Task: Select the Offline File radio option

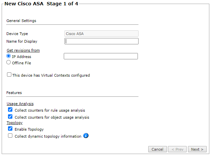Action: 9,62
